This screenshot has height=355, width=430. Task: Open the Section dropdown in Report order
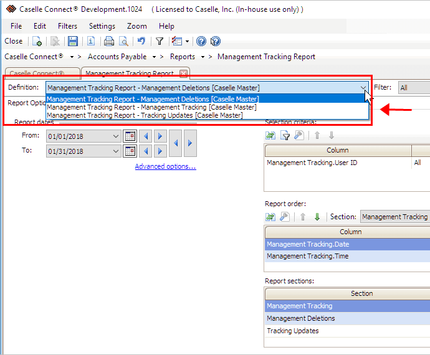click(394, 217)
